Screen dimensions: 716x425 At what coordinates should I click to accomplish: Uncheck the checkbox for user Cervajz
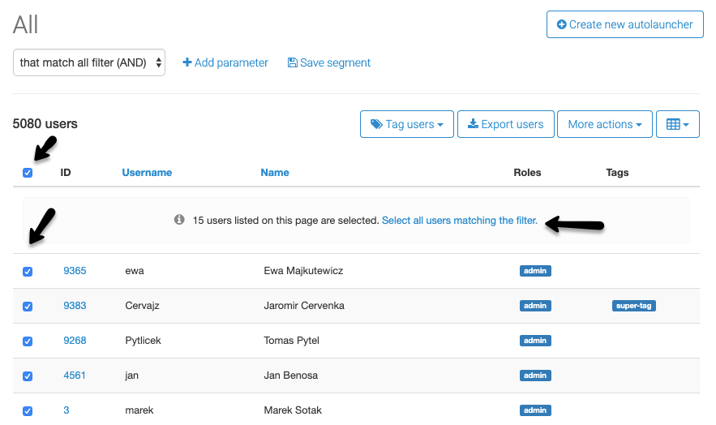pos(28,307)
